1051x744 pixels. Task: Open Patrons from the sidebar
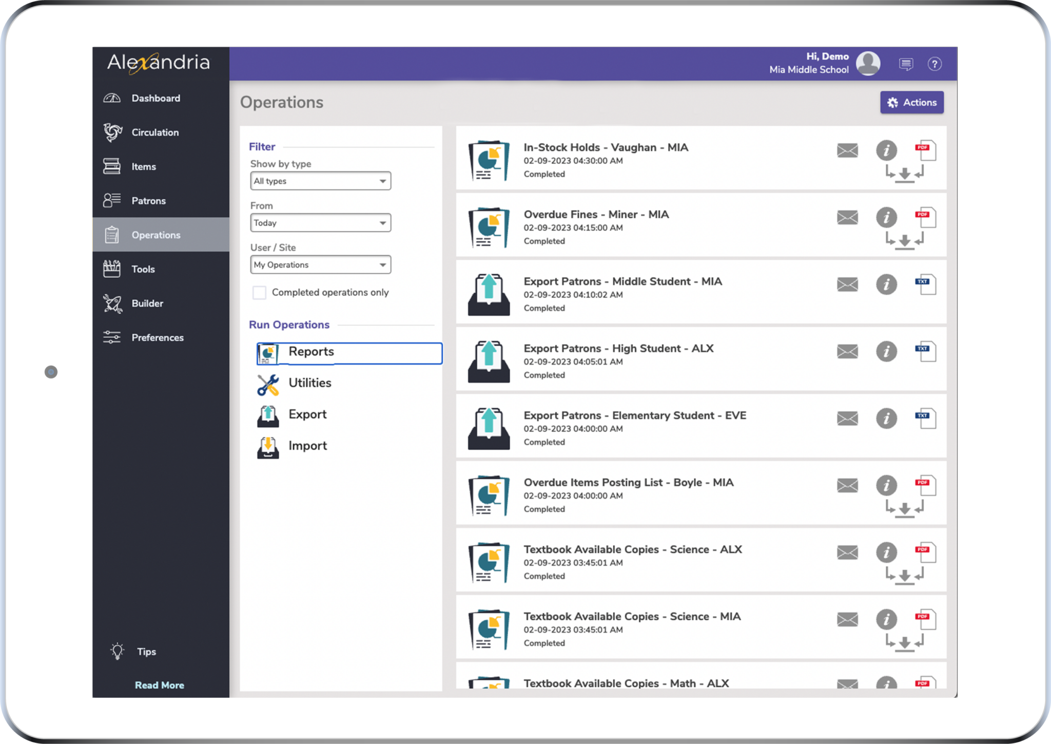148,201
